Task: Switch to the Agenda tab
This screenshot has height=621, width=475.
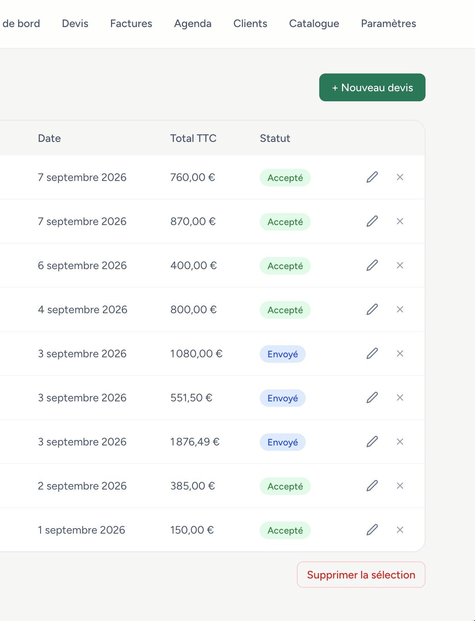Action: pos(193,24)
